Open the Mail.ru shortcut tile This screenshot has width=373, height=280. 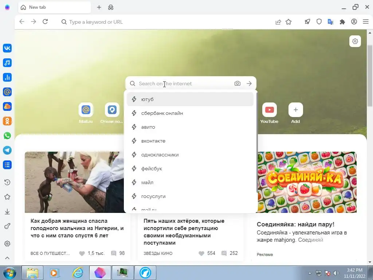click(x=86, y=113)
